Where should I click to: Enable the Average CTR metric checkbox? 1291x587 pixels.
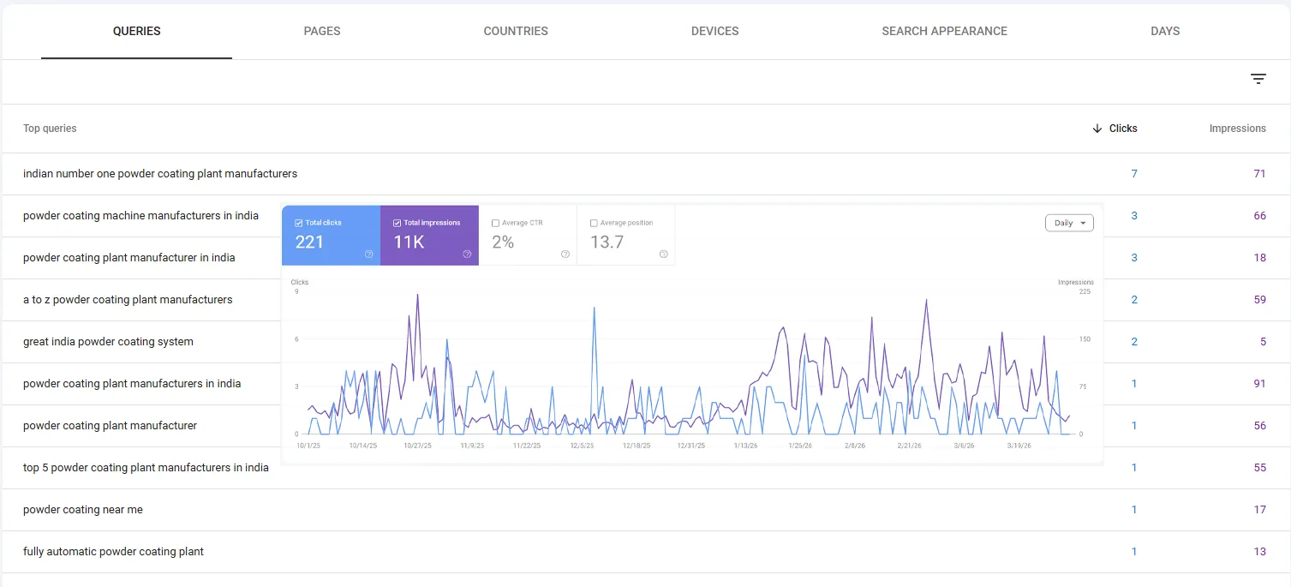(x=495, y=222)
